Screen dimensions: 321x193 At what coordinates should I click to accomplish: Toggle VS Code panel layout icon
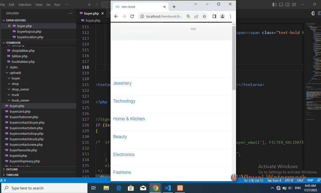281,4
